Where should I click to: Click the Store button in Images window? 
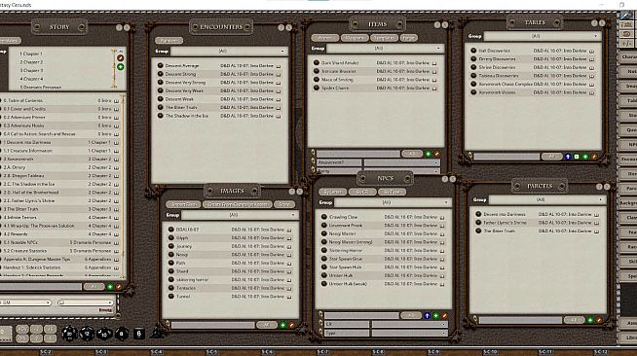pos(284,204)
